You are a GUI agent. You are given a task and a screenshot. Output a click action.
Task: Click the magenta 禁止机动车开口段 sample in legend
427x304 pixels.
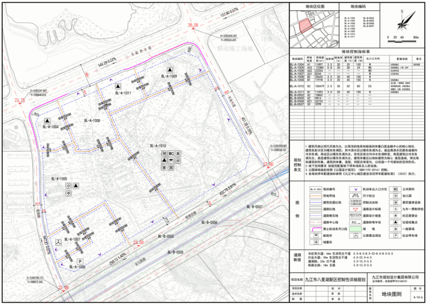coord(316,229)
